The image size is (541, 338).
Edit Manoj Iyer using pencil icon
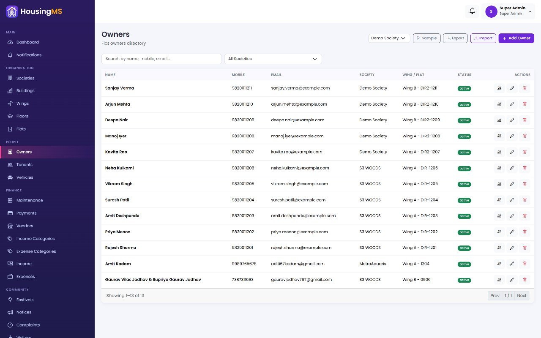point(512,136)
